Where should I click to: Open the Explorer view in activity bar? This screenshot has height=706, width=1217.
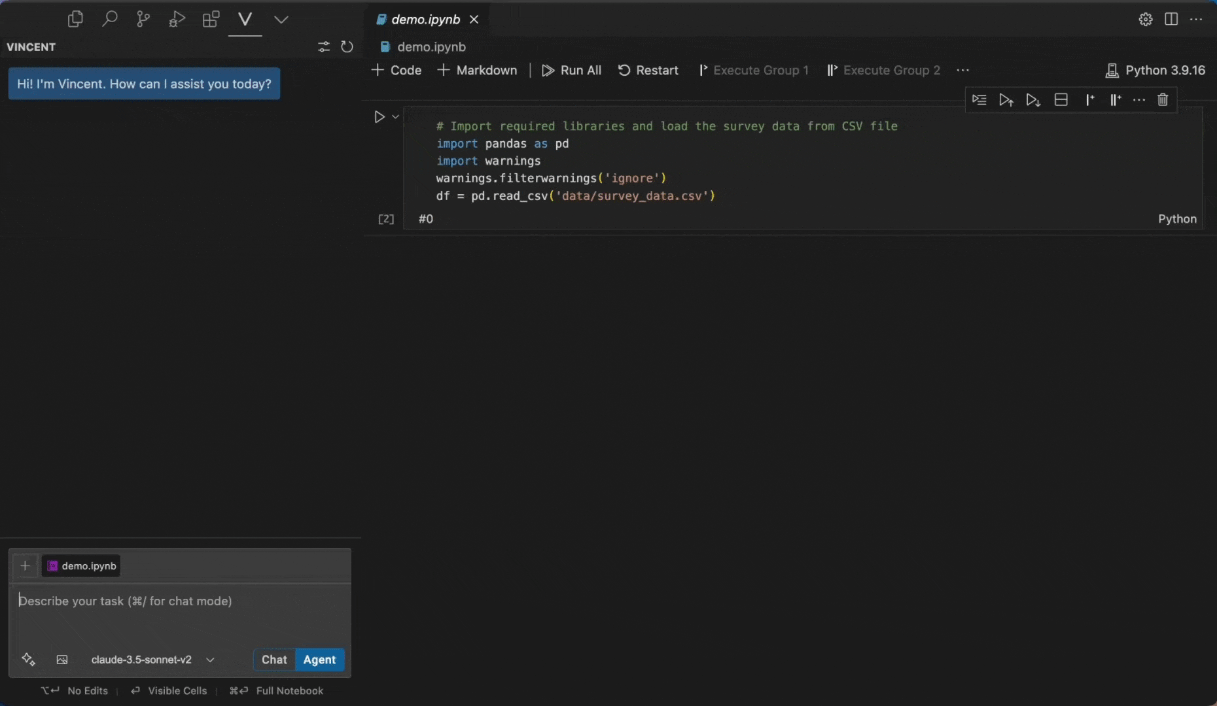tap(75, 19)
